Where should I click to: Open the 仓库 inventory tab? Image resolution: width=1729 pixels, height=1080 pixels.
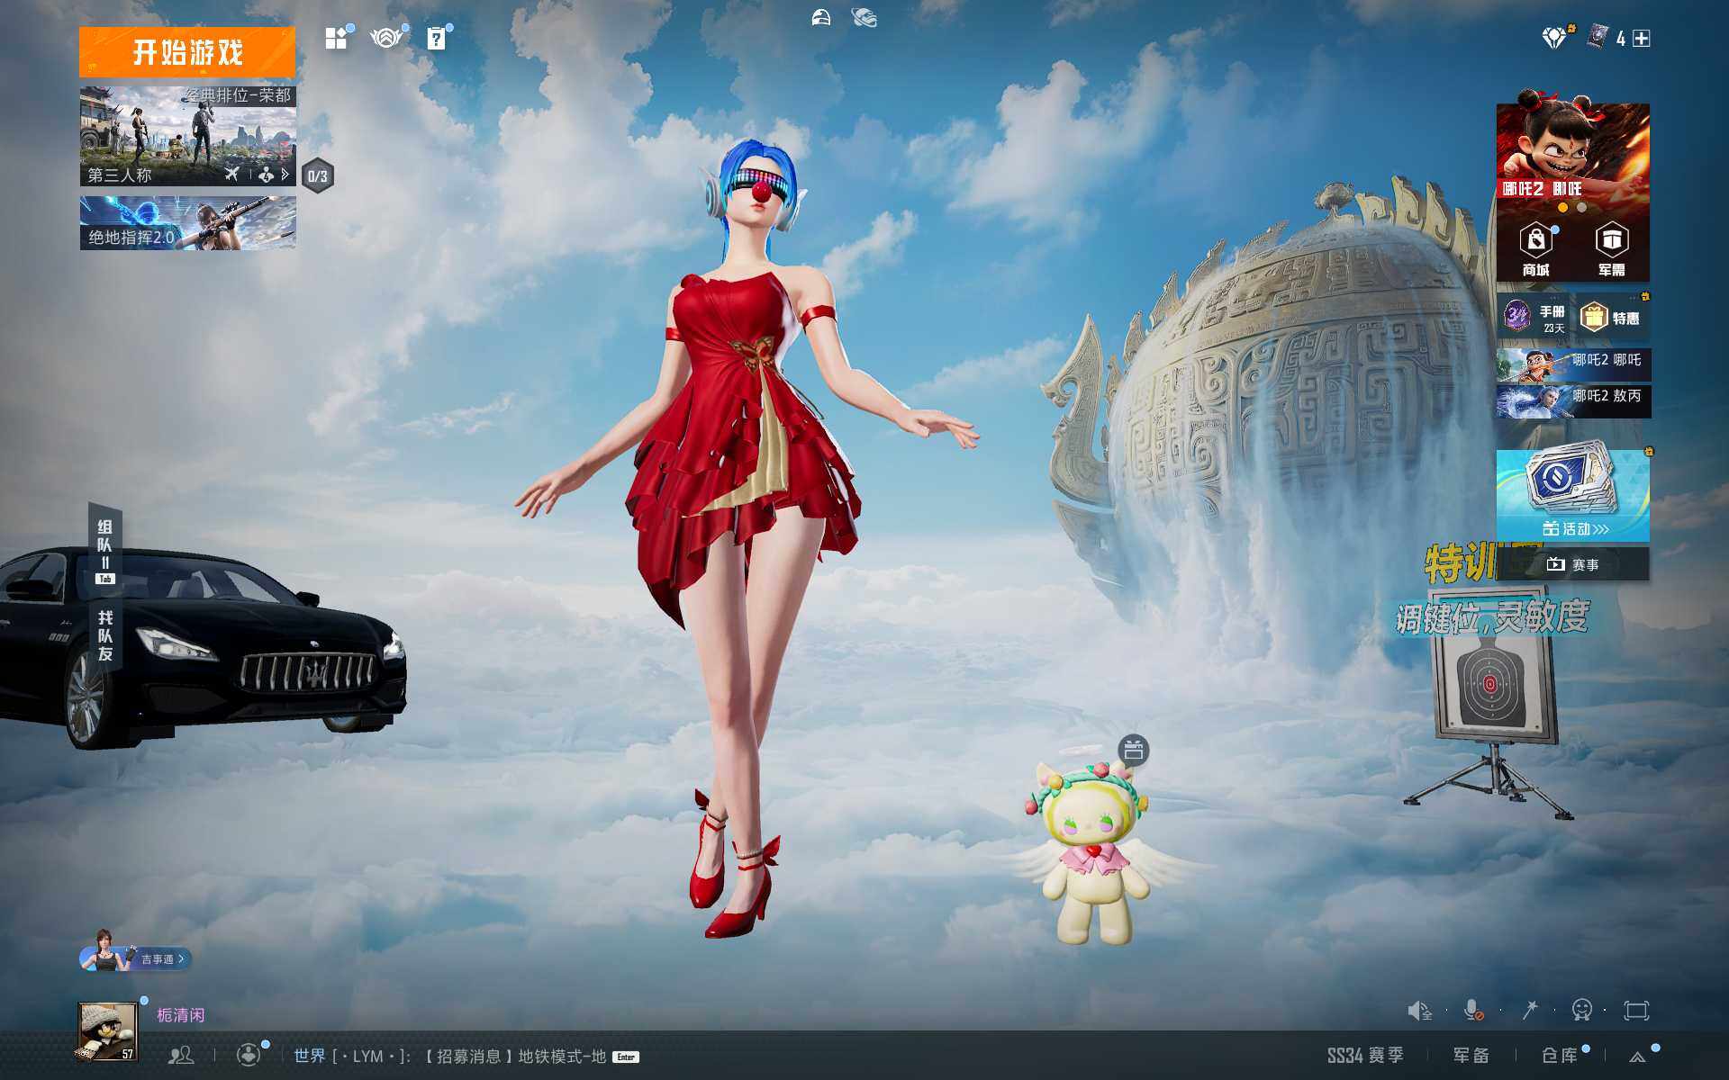click(1559, 1056)
